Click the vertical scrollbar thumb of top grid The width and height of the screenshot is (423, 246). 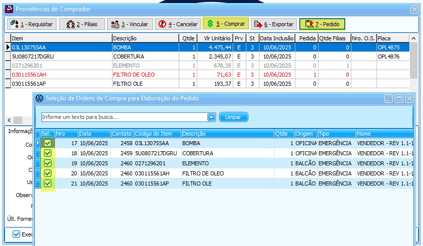coord(413,60)
